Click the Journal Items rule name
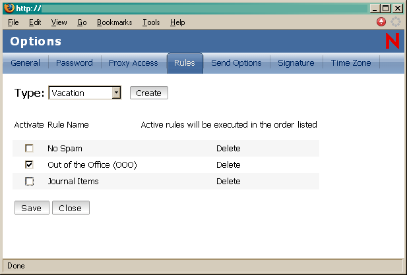 (73, 182)
